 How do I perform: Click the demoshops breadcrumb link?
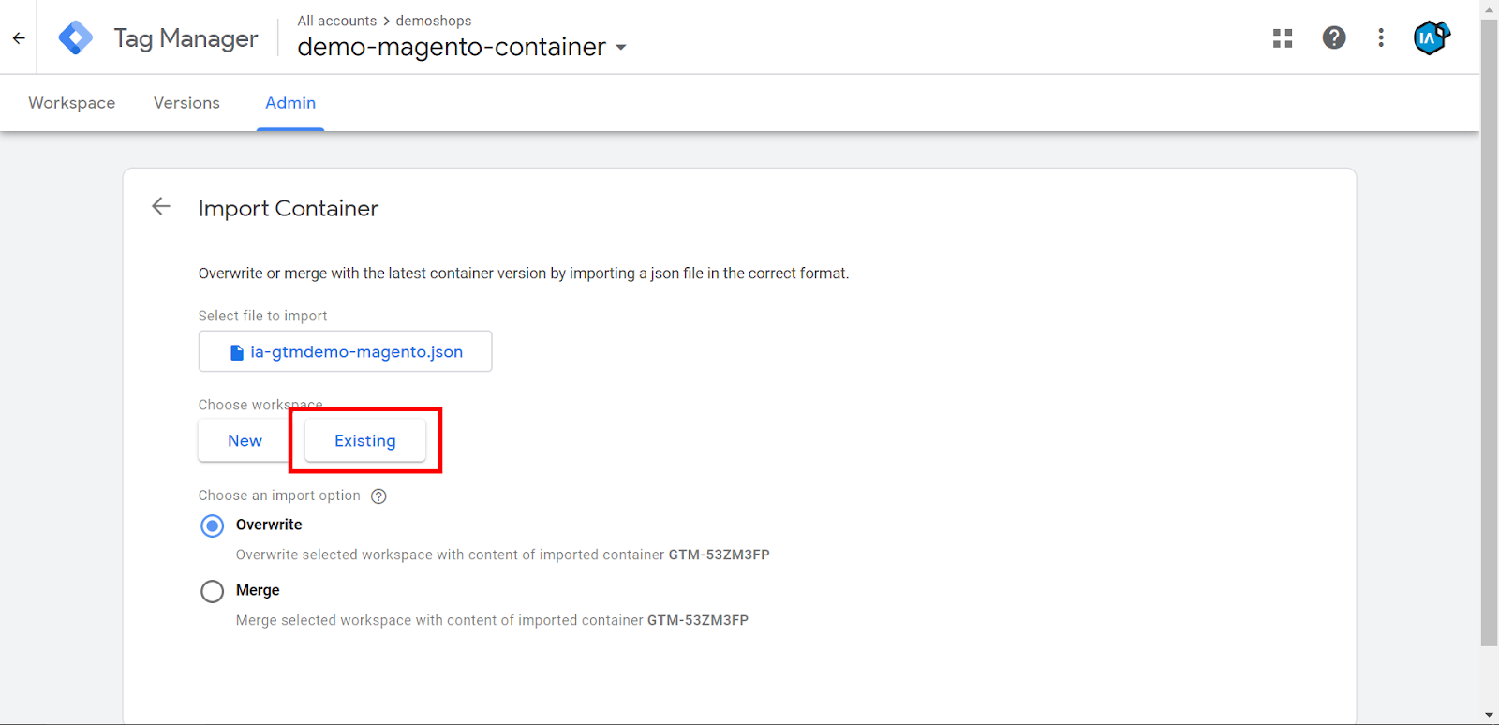point(434,21)
